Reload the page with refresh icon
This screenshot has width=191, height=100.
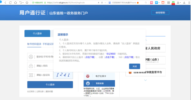[x=10, y=3]
